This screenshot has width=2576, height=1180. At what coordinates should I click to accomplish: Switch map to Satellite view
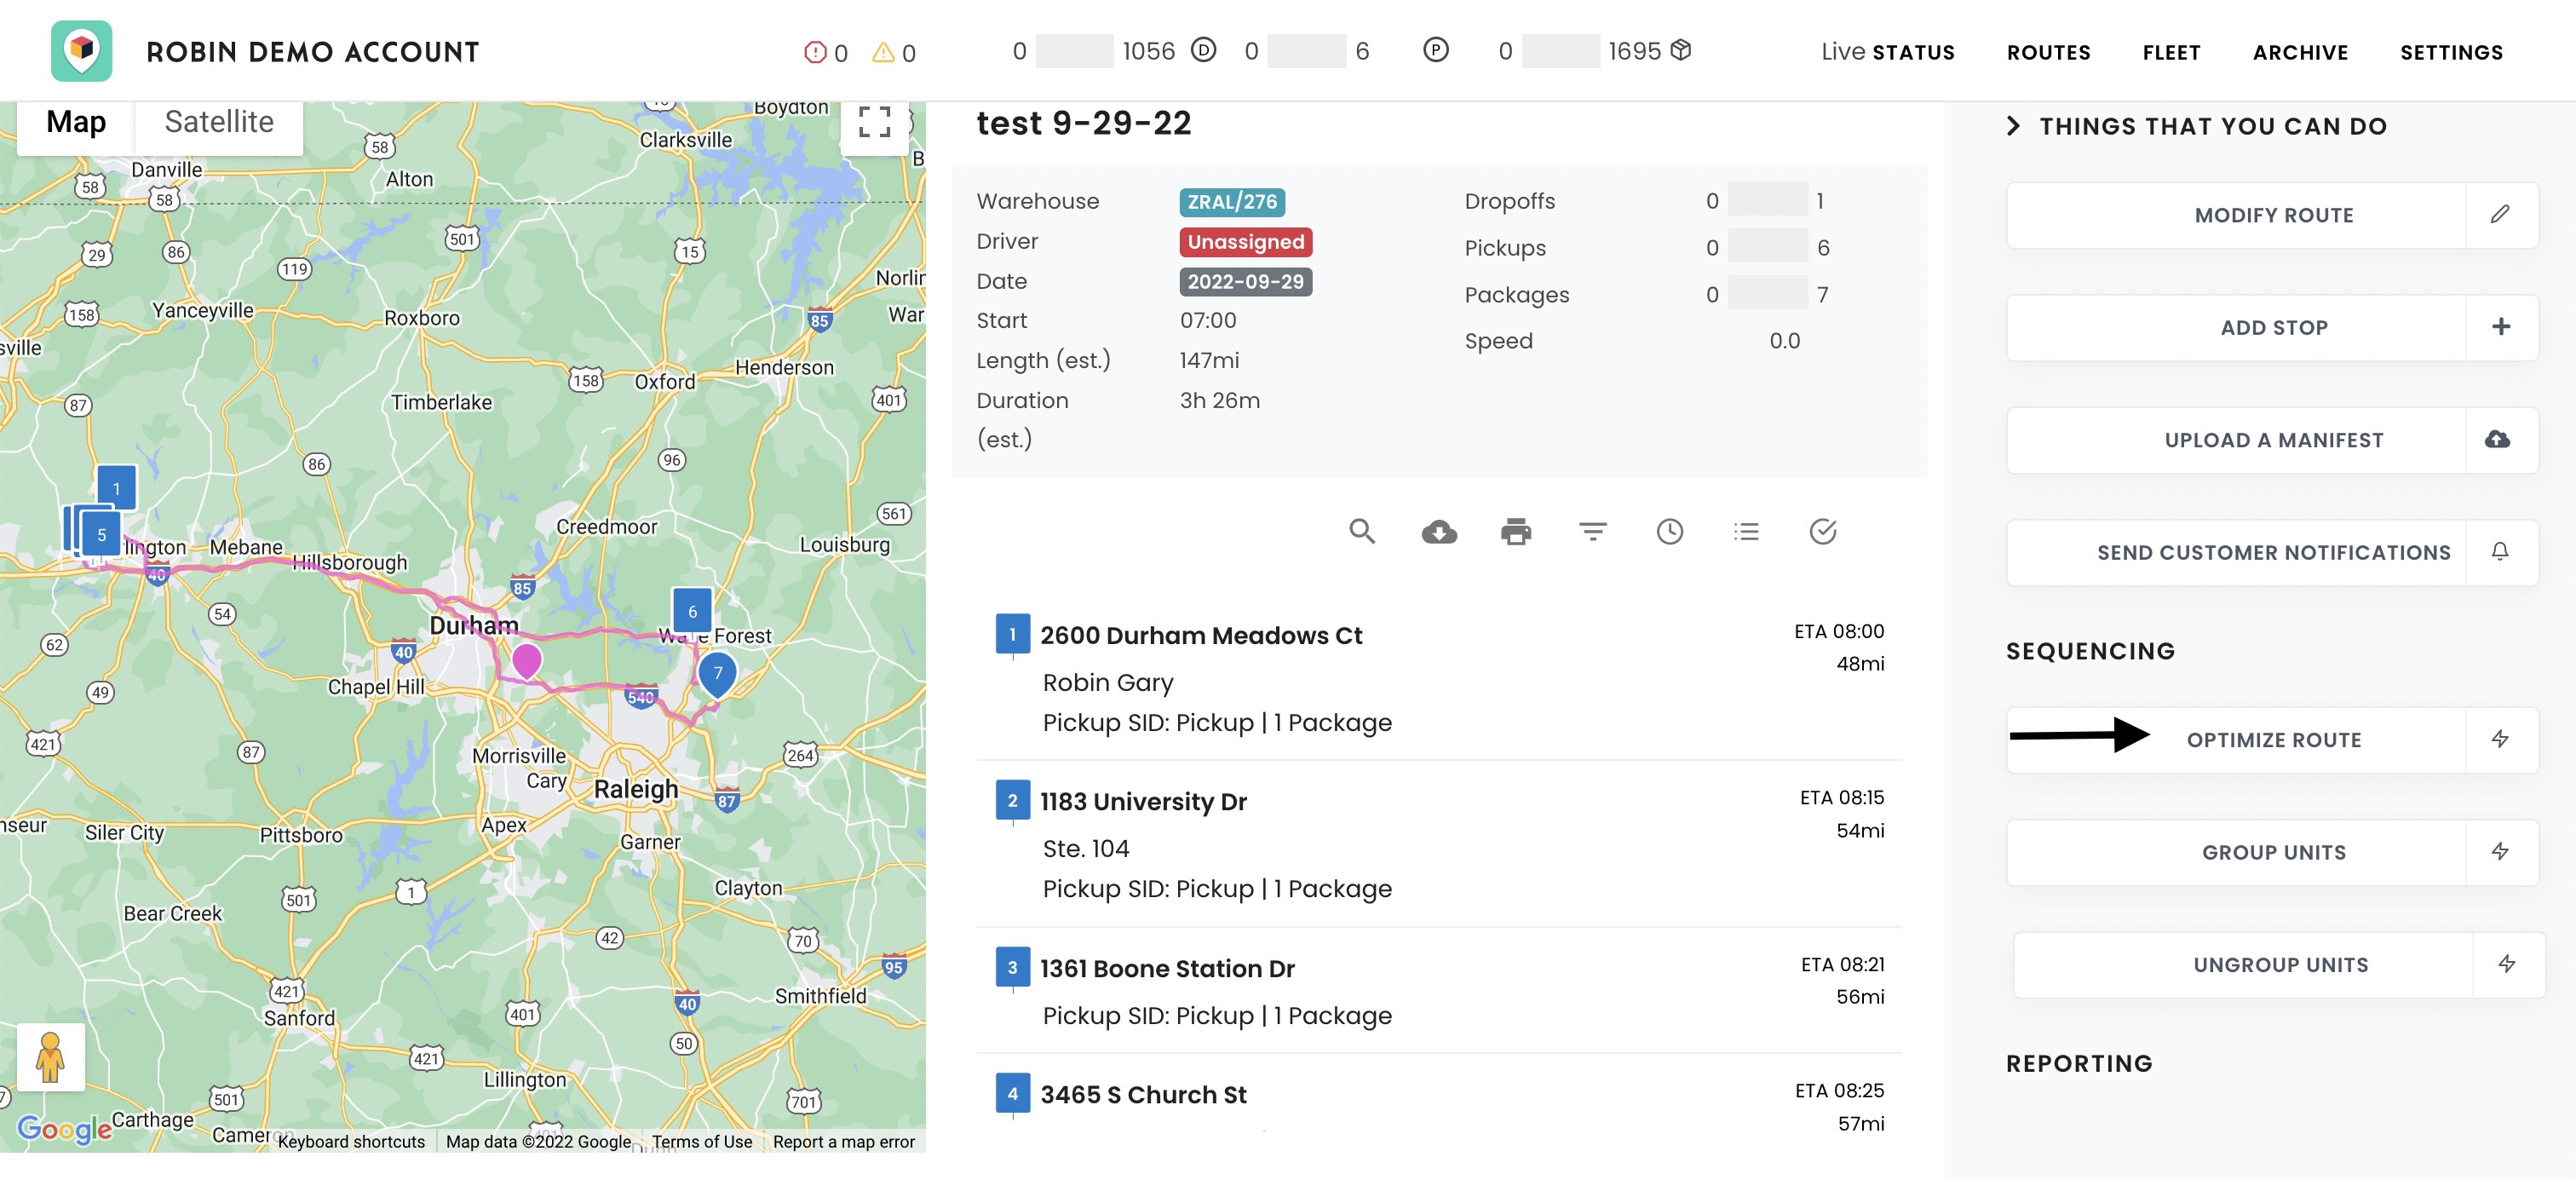(x=218, y=122)
